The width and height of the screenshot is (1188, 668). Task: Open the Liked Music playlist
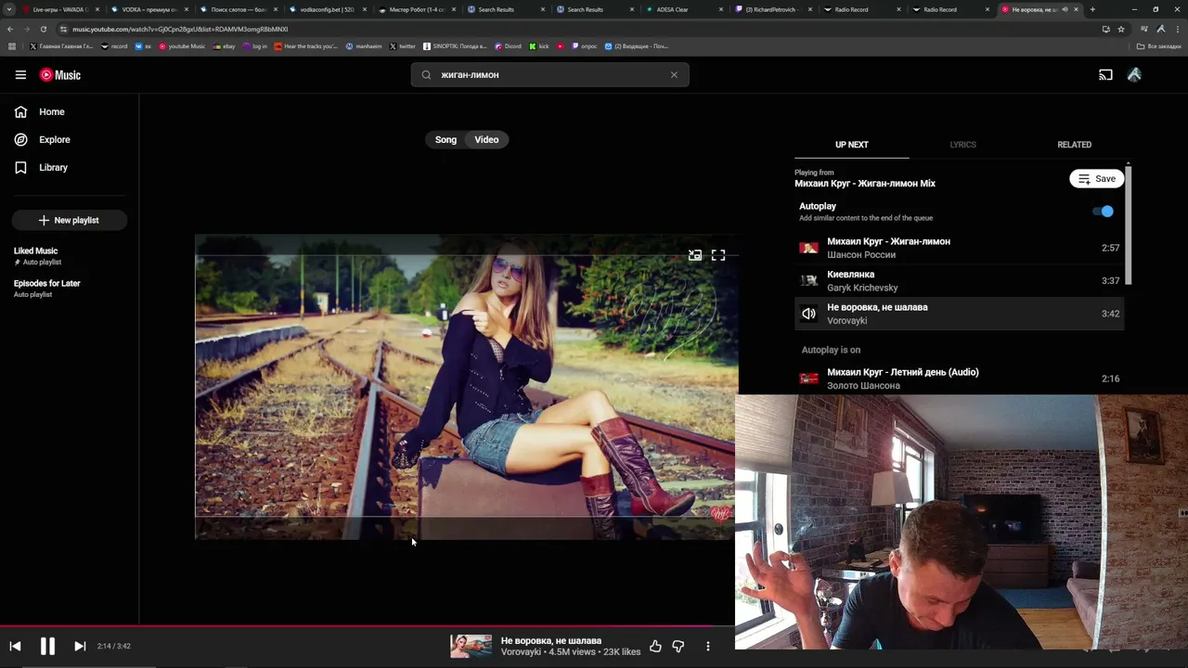pyautogui.click(x=37, y=256)
